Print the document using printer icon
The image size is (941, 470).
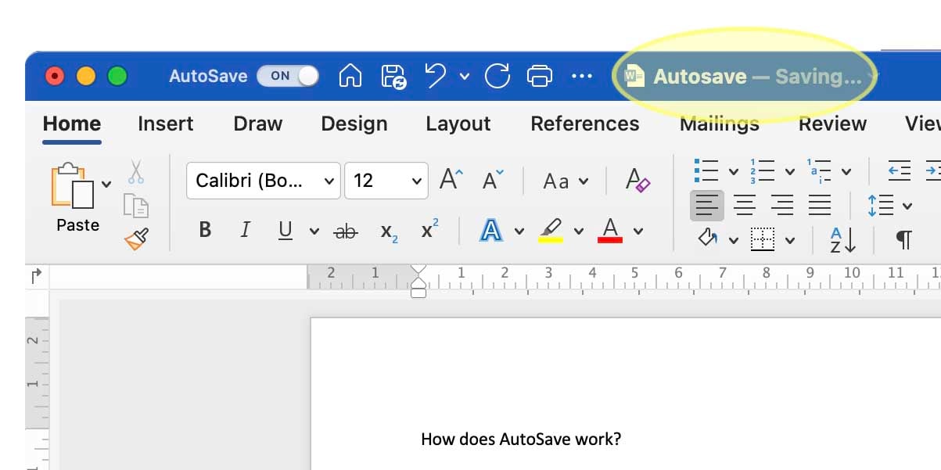tap(540, 76)
